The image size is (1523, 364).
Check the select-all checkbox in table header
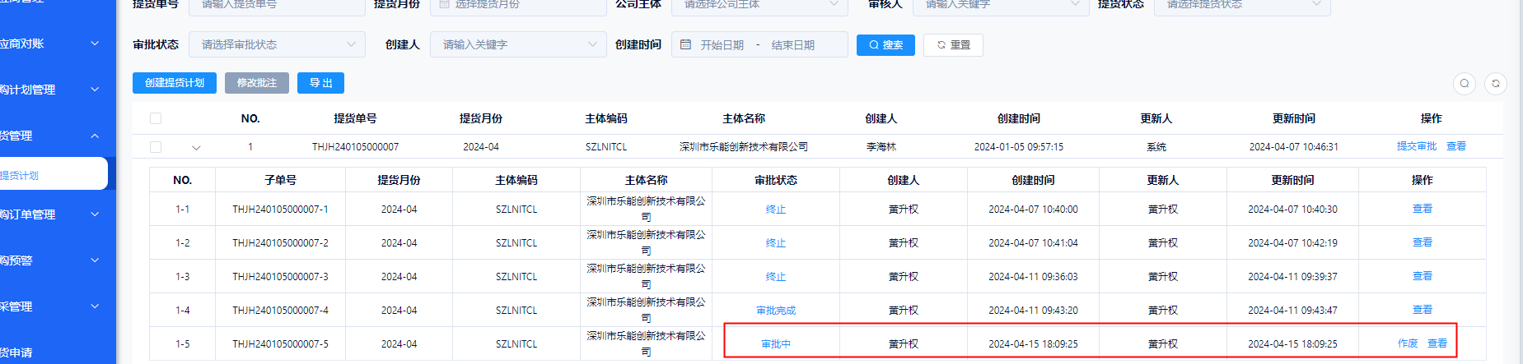pos(156,118)
